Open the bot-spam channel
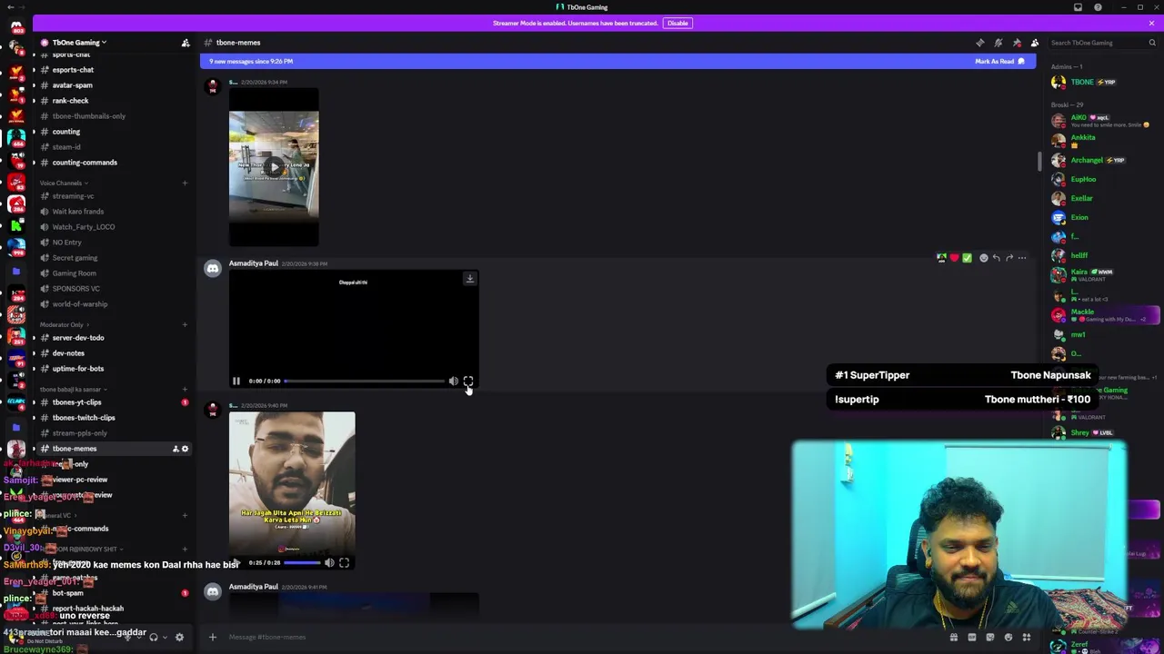This screenshot has height=654, width=1164. (x=67, y=593)
